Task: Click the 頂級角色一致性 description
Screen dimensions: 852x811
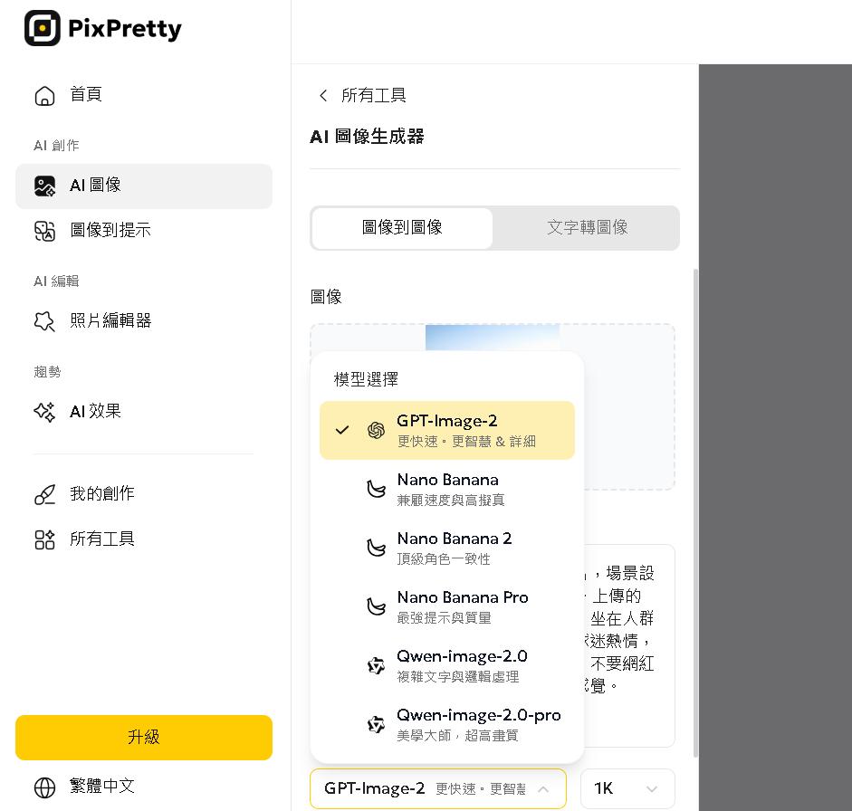Action: coord(444,559)
